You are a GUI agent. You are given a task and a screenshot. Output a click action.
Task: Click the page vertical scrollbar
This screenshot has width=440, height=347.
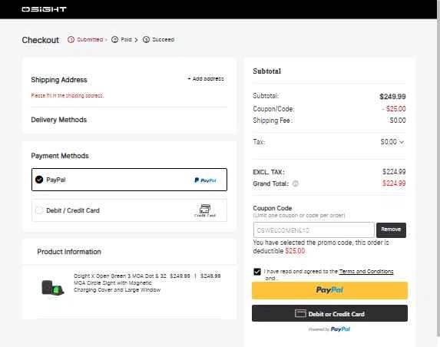(438, 168)
